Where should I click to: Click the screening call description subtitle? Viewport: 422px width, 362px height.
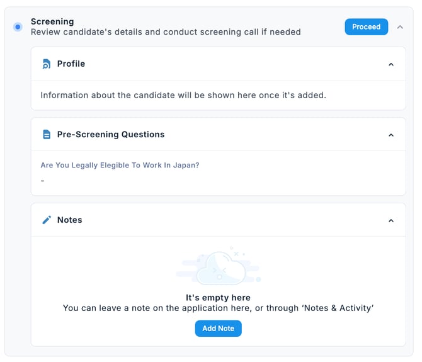166,31
